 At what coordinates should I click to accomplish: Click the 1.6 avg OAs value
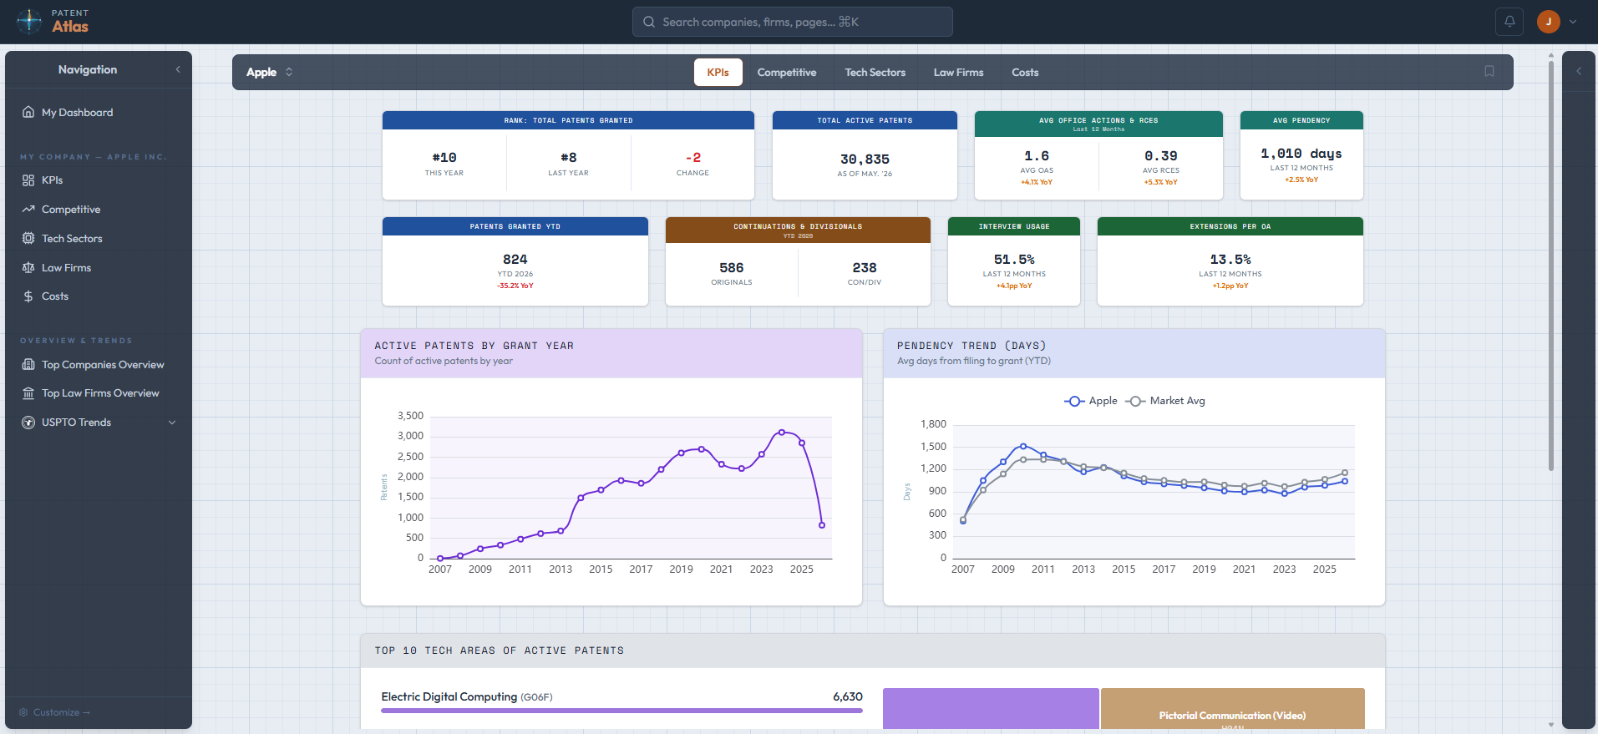1037,156
